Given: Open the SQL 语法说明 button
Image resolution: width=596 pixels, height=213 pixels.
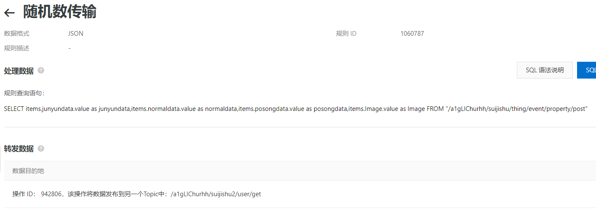Looking at the screenshot, I should click(x=544, y=70).
